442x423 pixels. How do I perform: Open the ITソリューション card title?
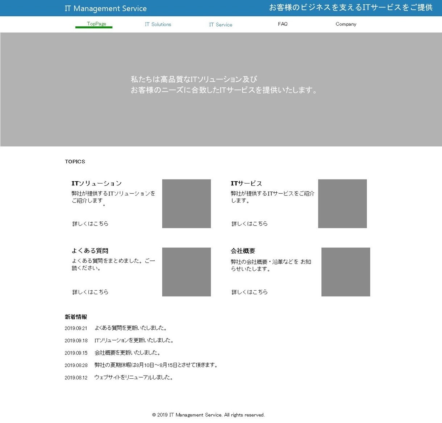point(97,183)
